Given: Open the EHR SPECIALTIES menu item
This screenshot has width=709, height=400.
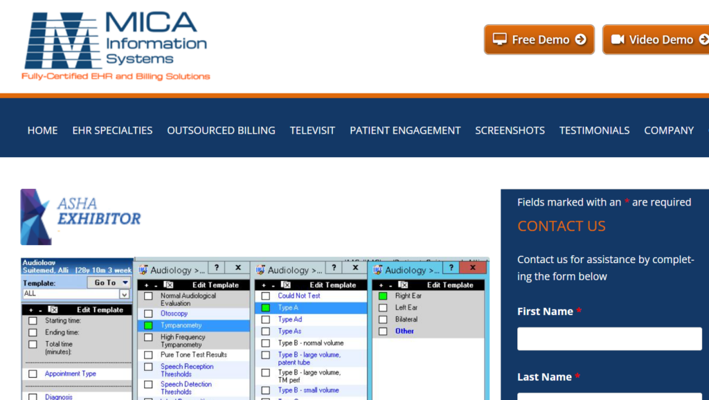Looking at the screenshot, I should (x=112, y=130).
